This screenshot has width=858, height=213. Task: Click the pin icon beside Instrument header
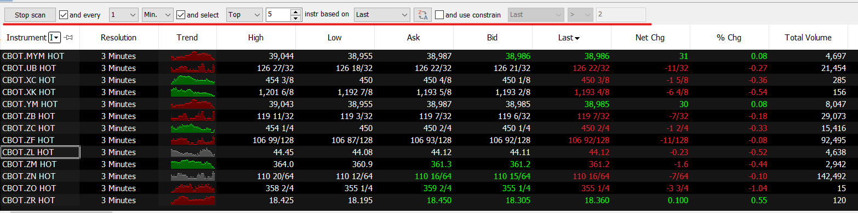pos(68,38)
